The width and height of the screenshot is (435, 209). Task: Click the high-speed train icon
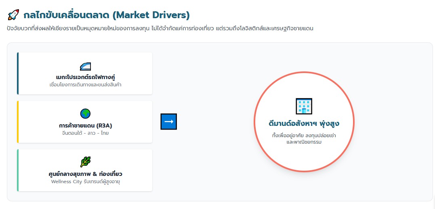point(85,66)
